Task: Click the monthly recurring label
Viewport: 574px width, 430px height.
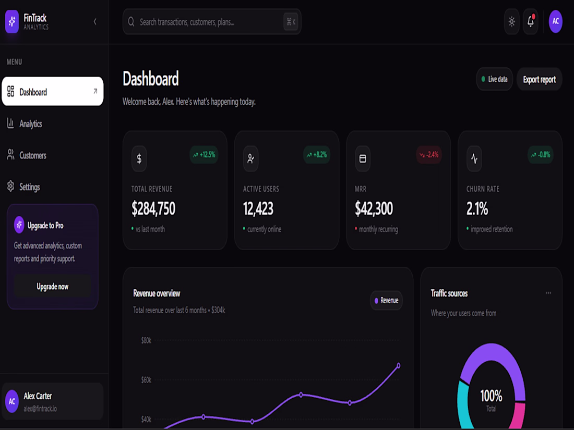Action: coord(378,229)
